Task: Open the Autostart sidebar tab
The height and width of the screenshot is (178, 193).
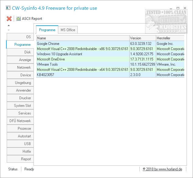Action: pos(20,136)
